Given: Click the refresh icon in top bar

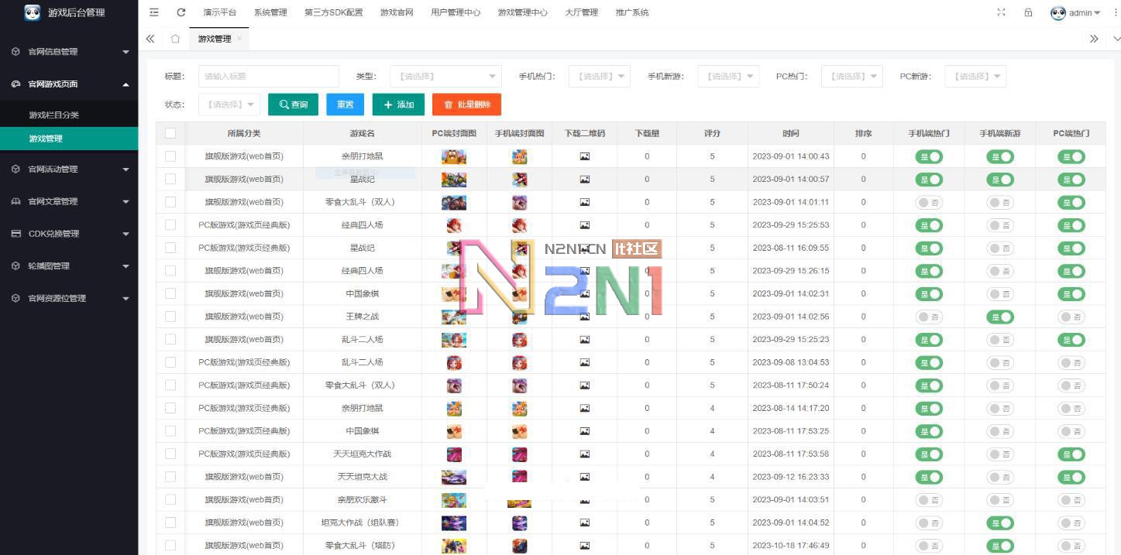Looking at the screenshot, I should [181, 12].
